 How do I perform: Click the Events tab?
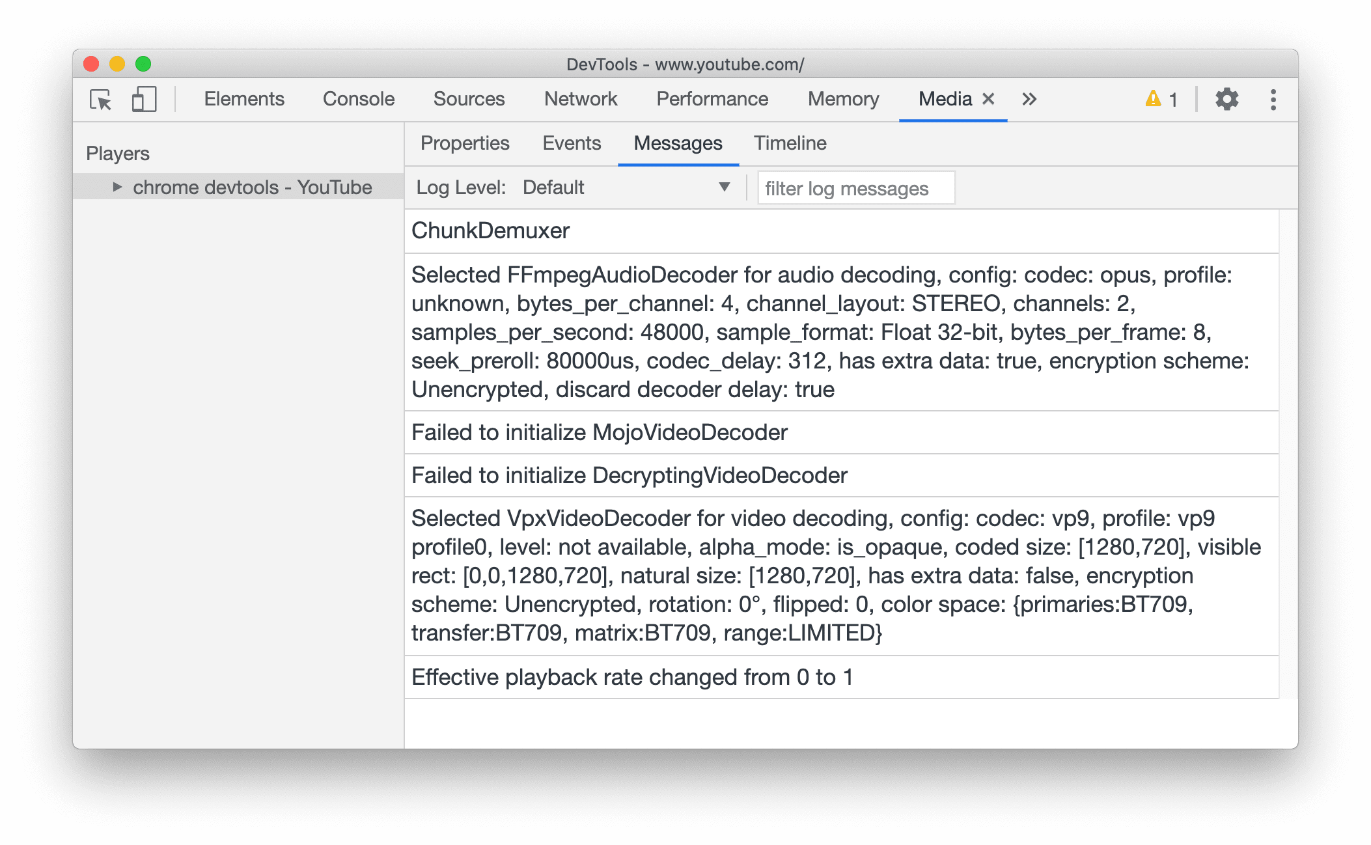pyautogui.click(x=572, y=143)
